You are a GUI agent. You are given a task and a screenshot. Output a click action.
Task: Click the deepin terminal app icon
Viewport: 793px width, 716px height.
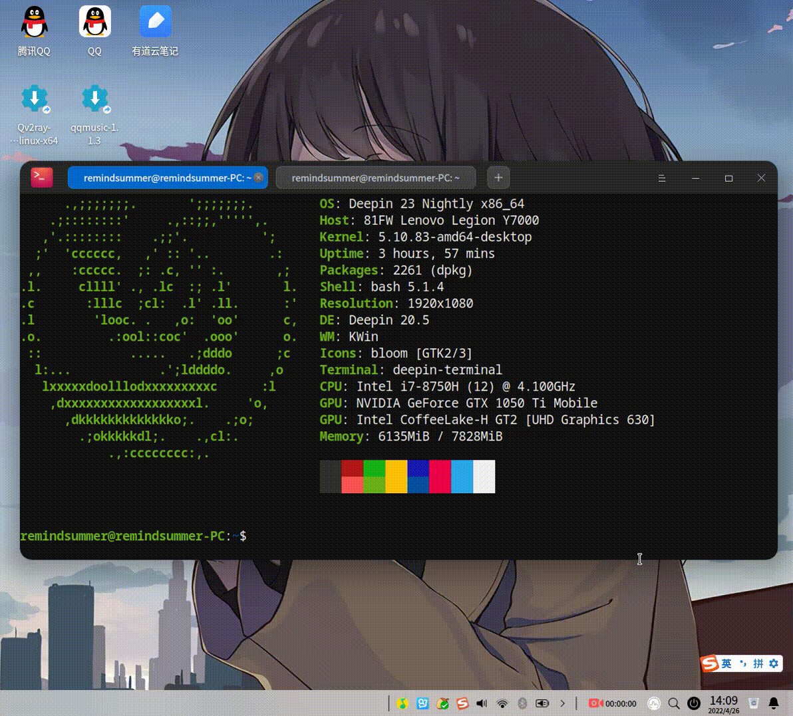42,177
